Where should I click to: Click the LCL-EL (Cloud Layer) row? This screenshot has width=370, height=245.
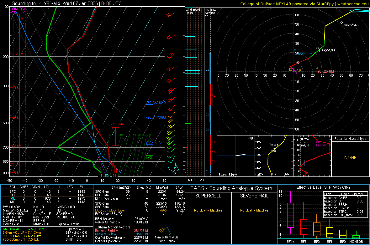point(140,210)
